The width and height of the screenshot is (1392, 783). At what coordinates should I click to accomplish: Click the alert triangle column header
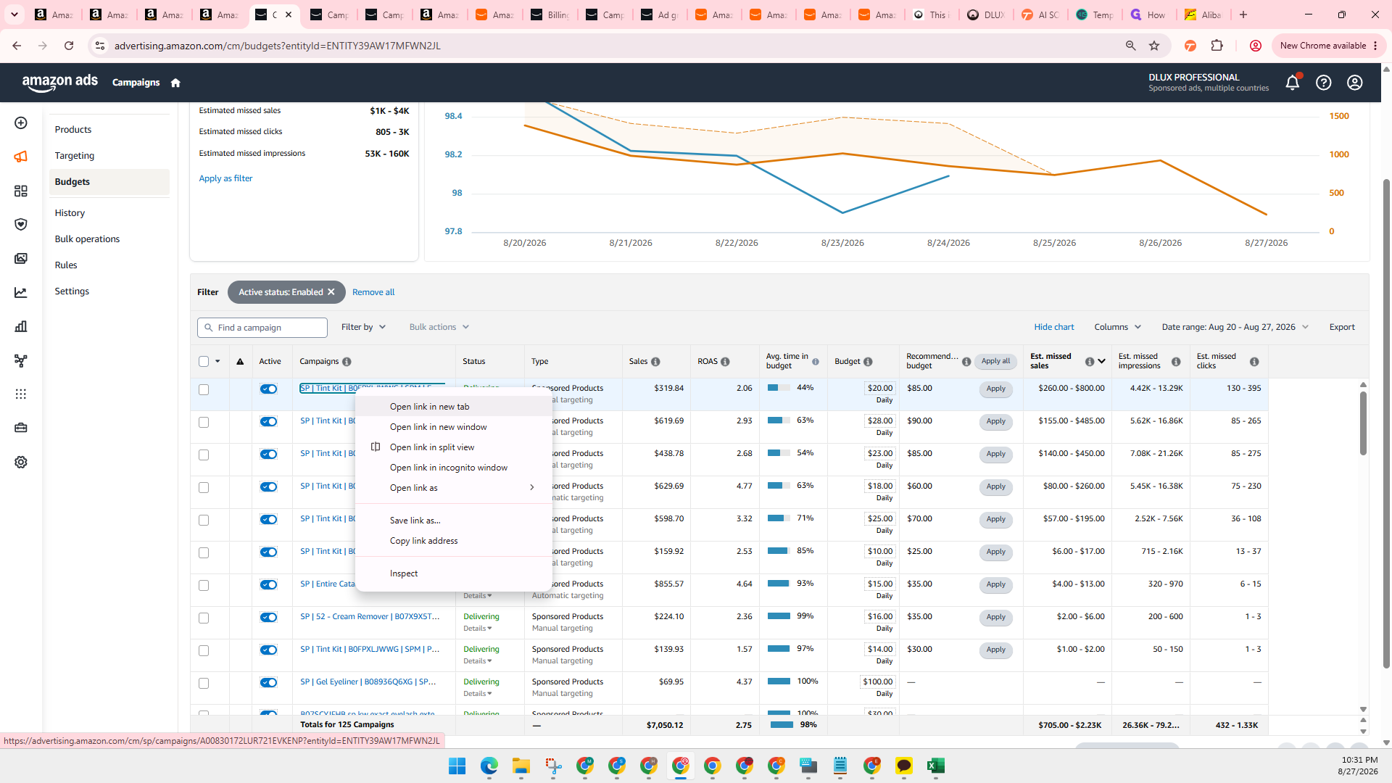coord(240,362)
